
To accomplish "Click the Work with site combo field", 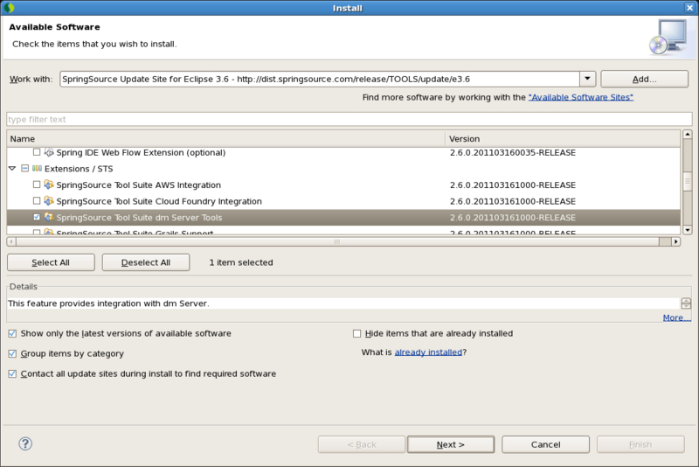I will pos(320,79).
